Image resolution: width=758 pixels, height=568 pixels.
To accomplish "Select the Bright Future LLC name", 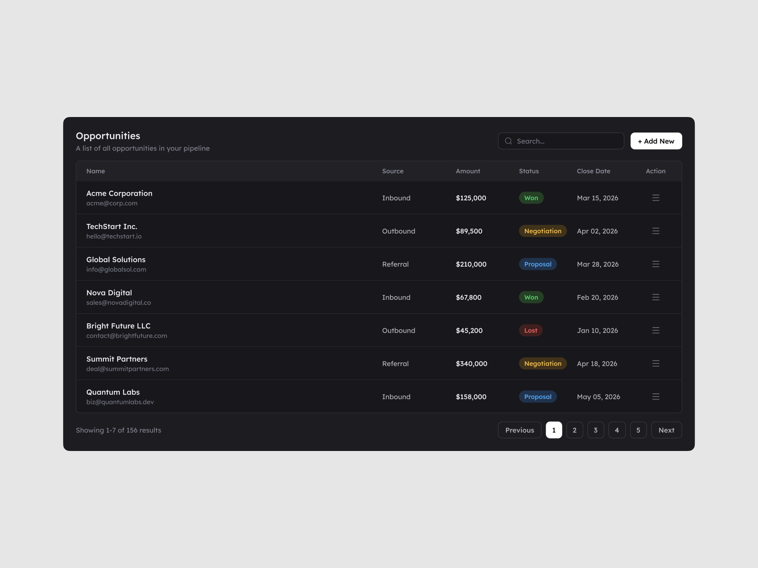I will [118, 326].
